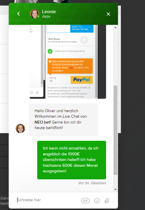This screenshot has height=210, width=145.
Task: Open the emoji picker in message bar
Action: point(97,201)
